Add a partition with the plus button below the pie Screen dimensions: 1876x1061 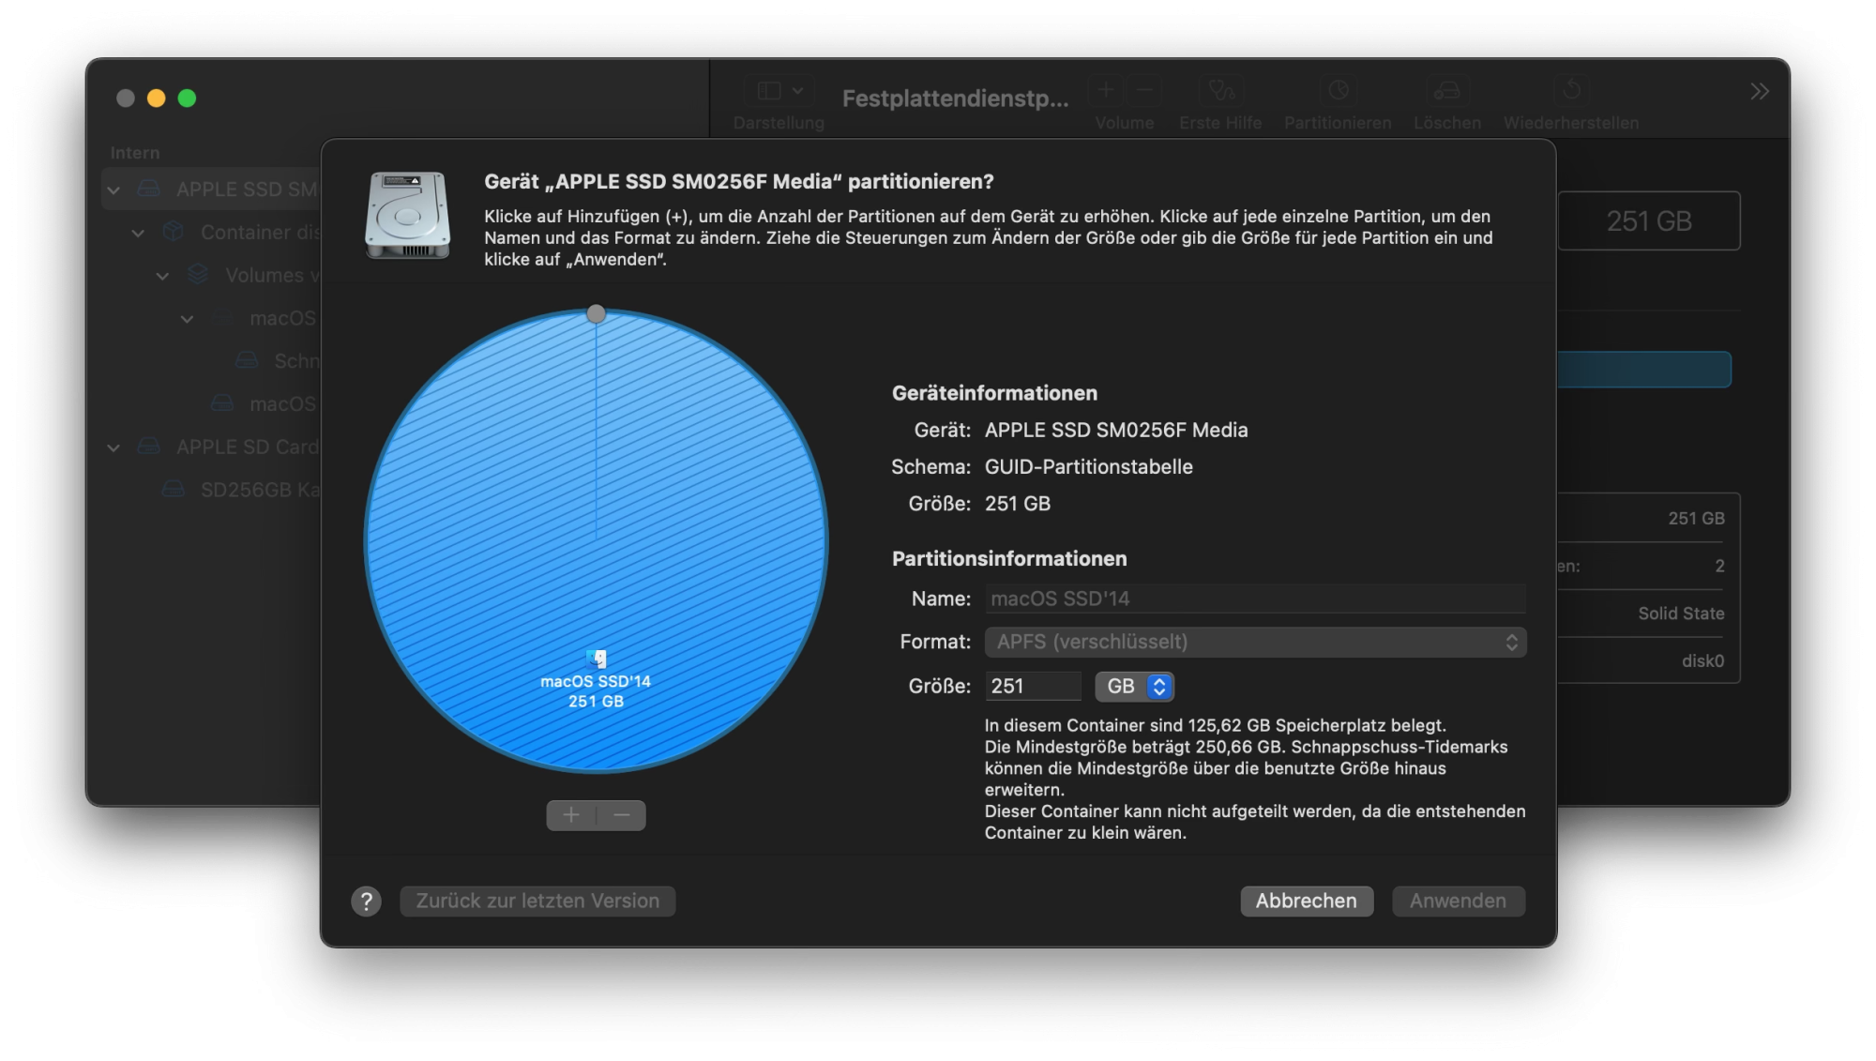click(571, 815)
